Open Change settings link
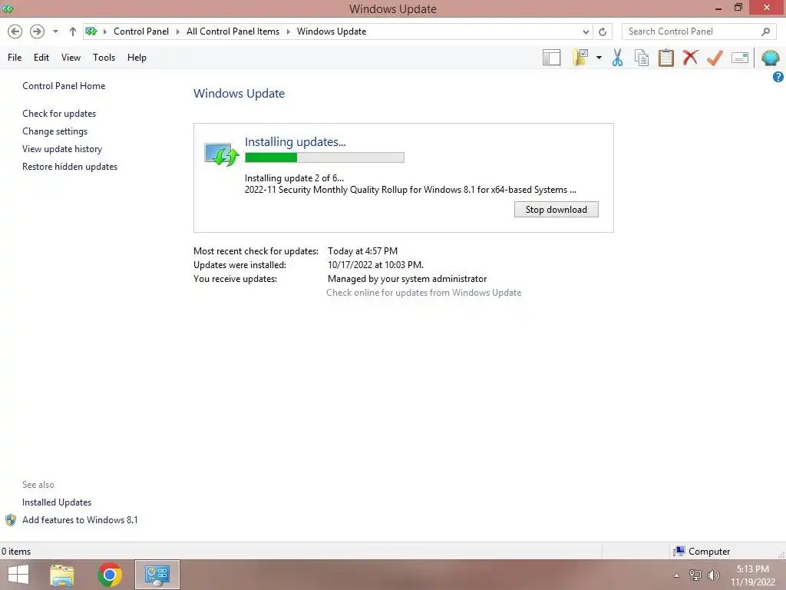 click(54, 131)
